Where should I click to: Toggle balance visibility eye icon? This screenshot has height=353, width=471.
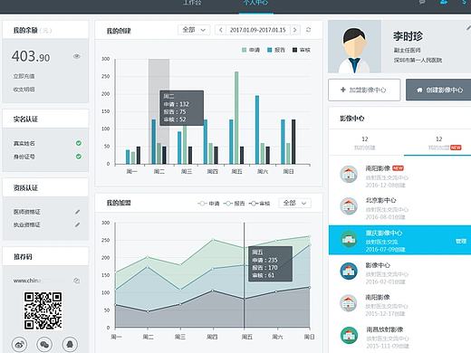[x=76, y=56]
